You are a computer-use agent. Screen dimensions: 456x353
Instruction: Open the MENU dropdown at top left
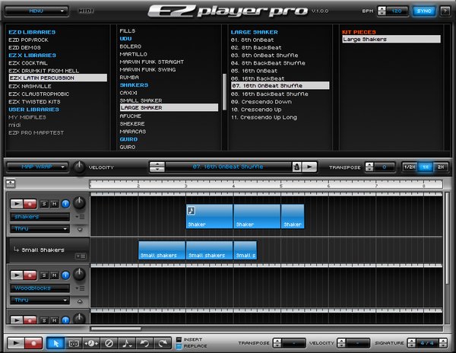click(37, 11)
